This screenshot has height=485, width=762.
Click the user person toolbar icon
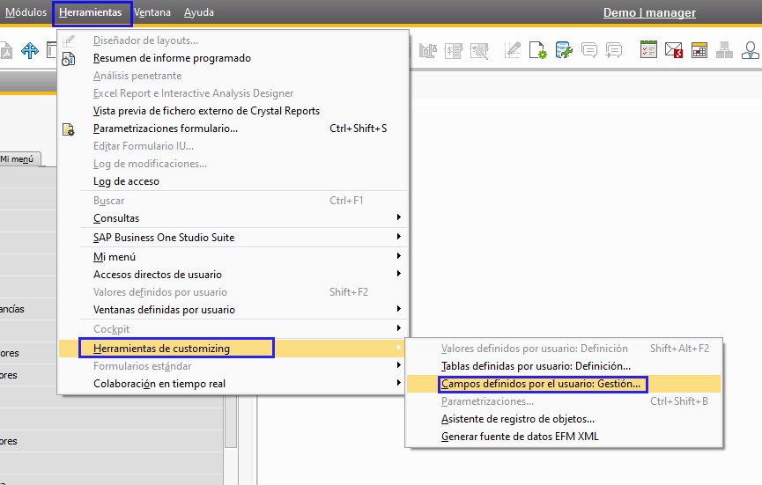click(x=751, y=50)
